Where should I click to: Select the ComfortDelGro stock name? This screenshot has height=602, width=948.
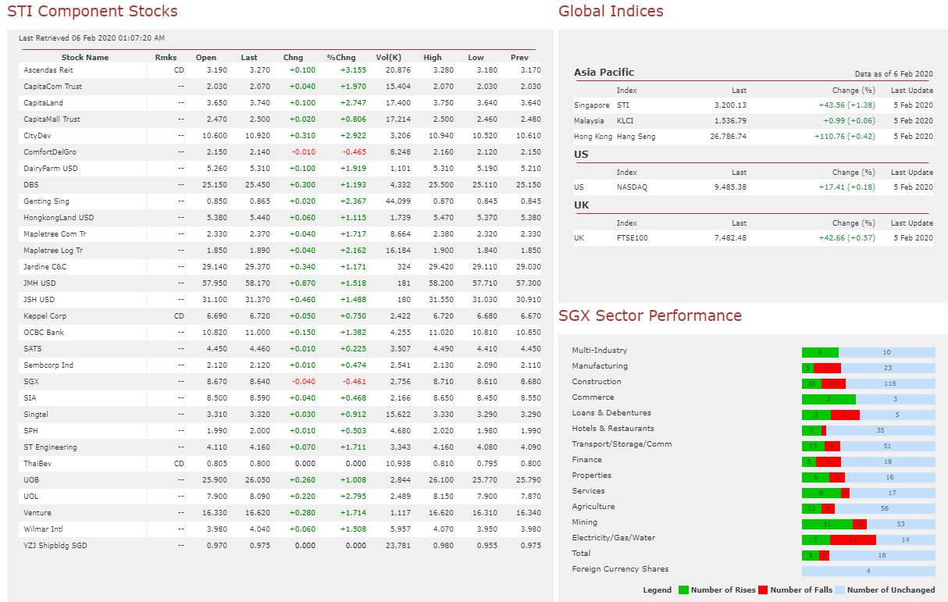[x=50, y=151]
